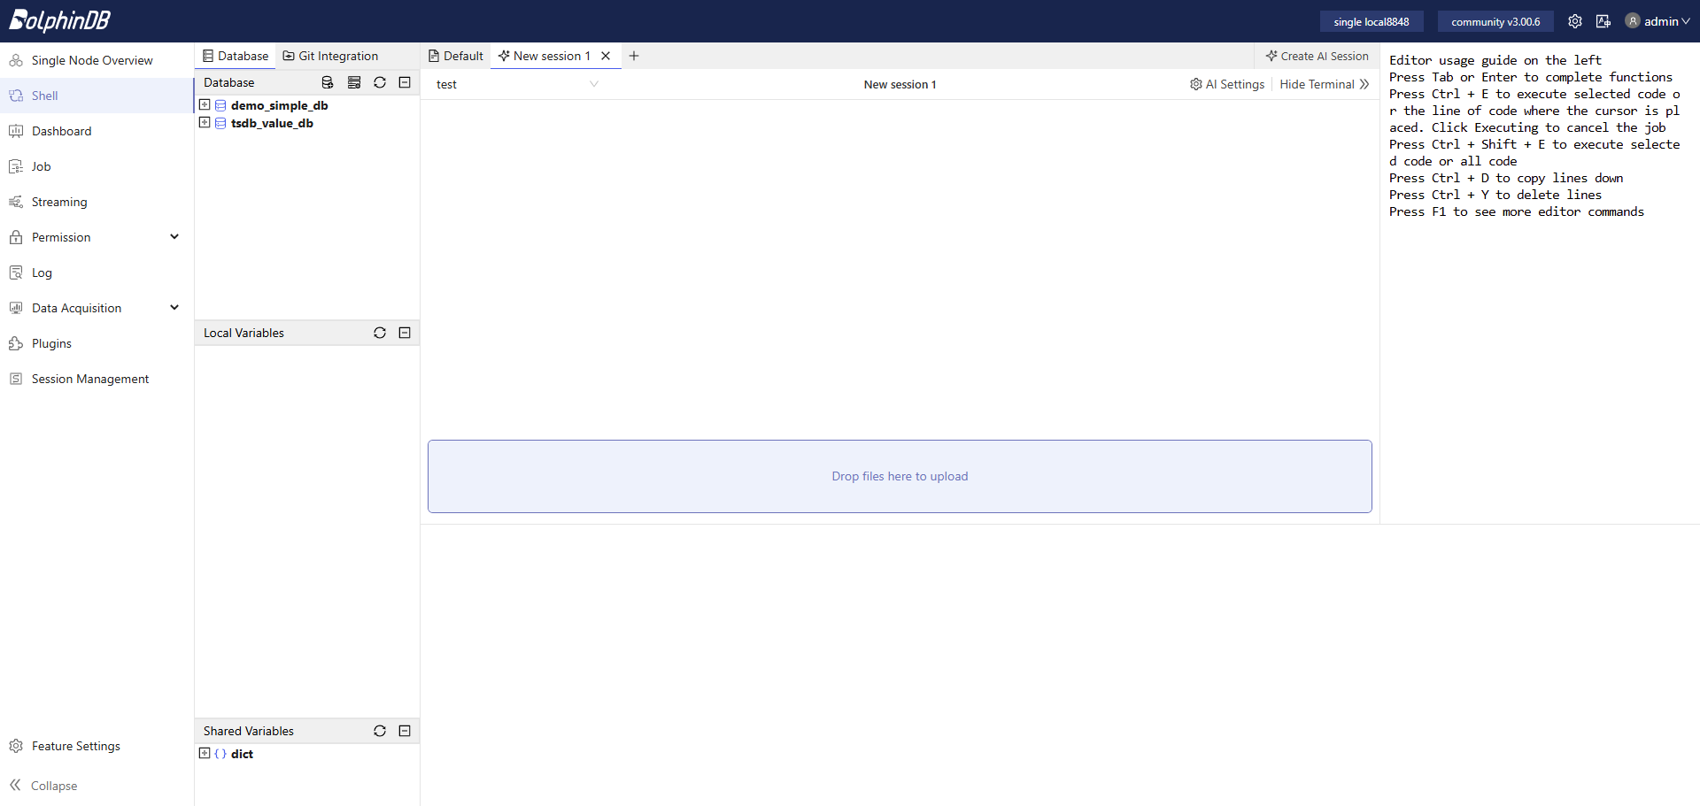Screen dimensions: 1700x806
Task: Collapse the Database panel with minus icon
Action: 405,82
